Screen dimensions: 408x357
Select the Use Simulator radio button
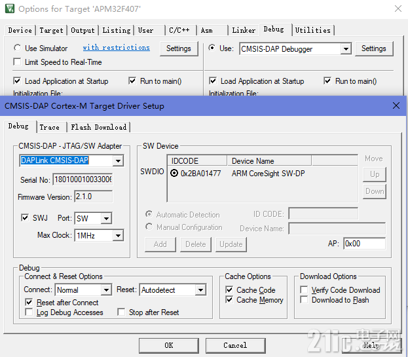(x=18, y=48)
